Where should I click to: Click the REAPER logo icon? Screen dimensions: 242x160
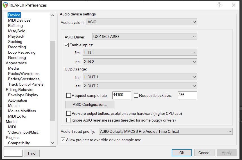click(x=5, y=5)
